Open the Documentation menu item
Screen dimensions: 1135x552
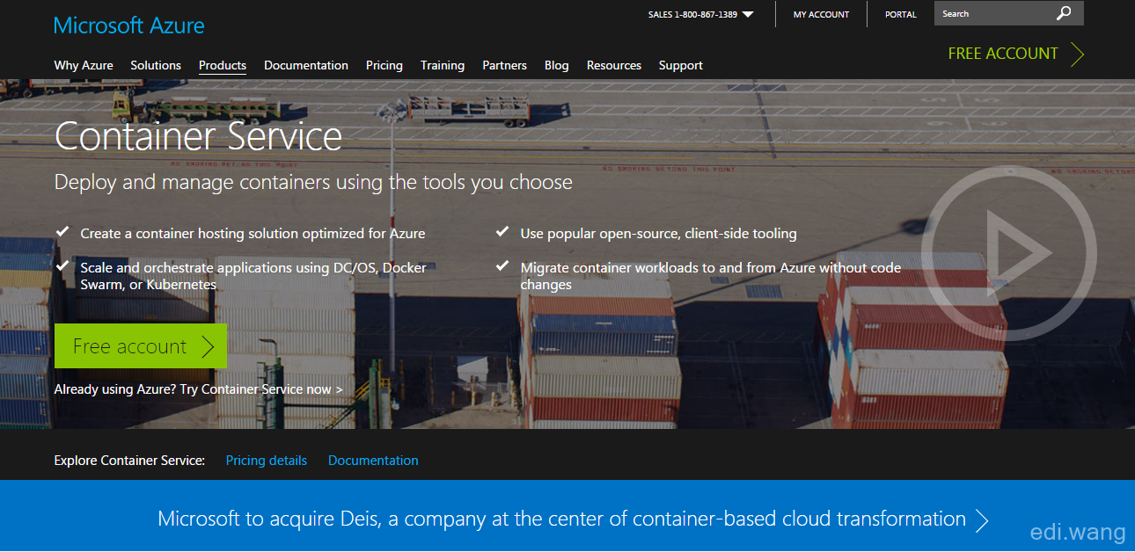tap(306, 65)
